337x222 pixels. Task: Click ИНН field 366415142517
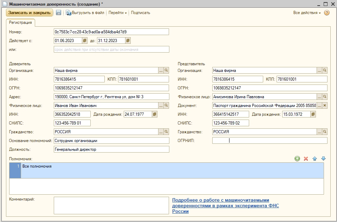point(231,114)
